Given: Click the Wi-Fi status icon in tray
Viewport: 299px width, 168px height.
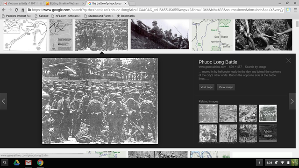Looking at the screenshot, I should 282,163.
